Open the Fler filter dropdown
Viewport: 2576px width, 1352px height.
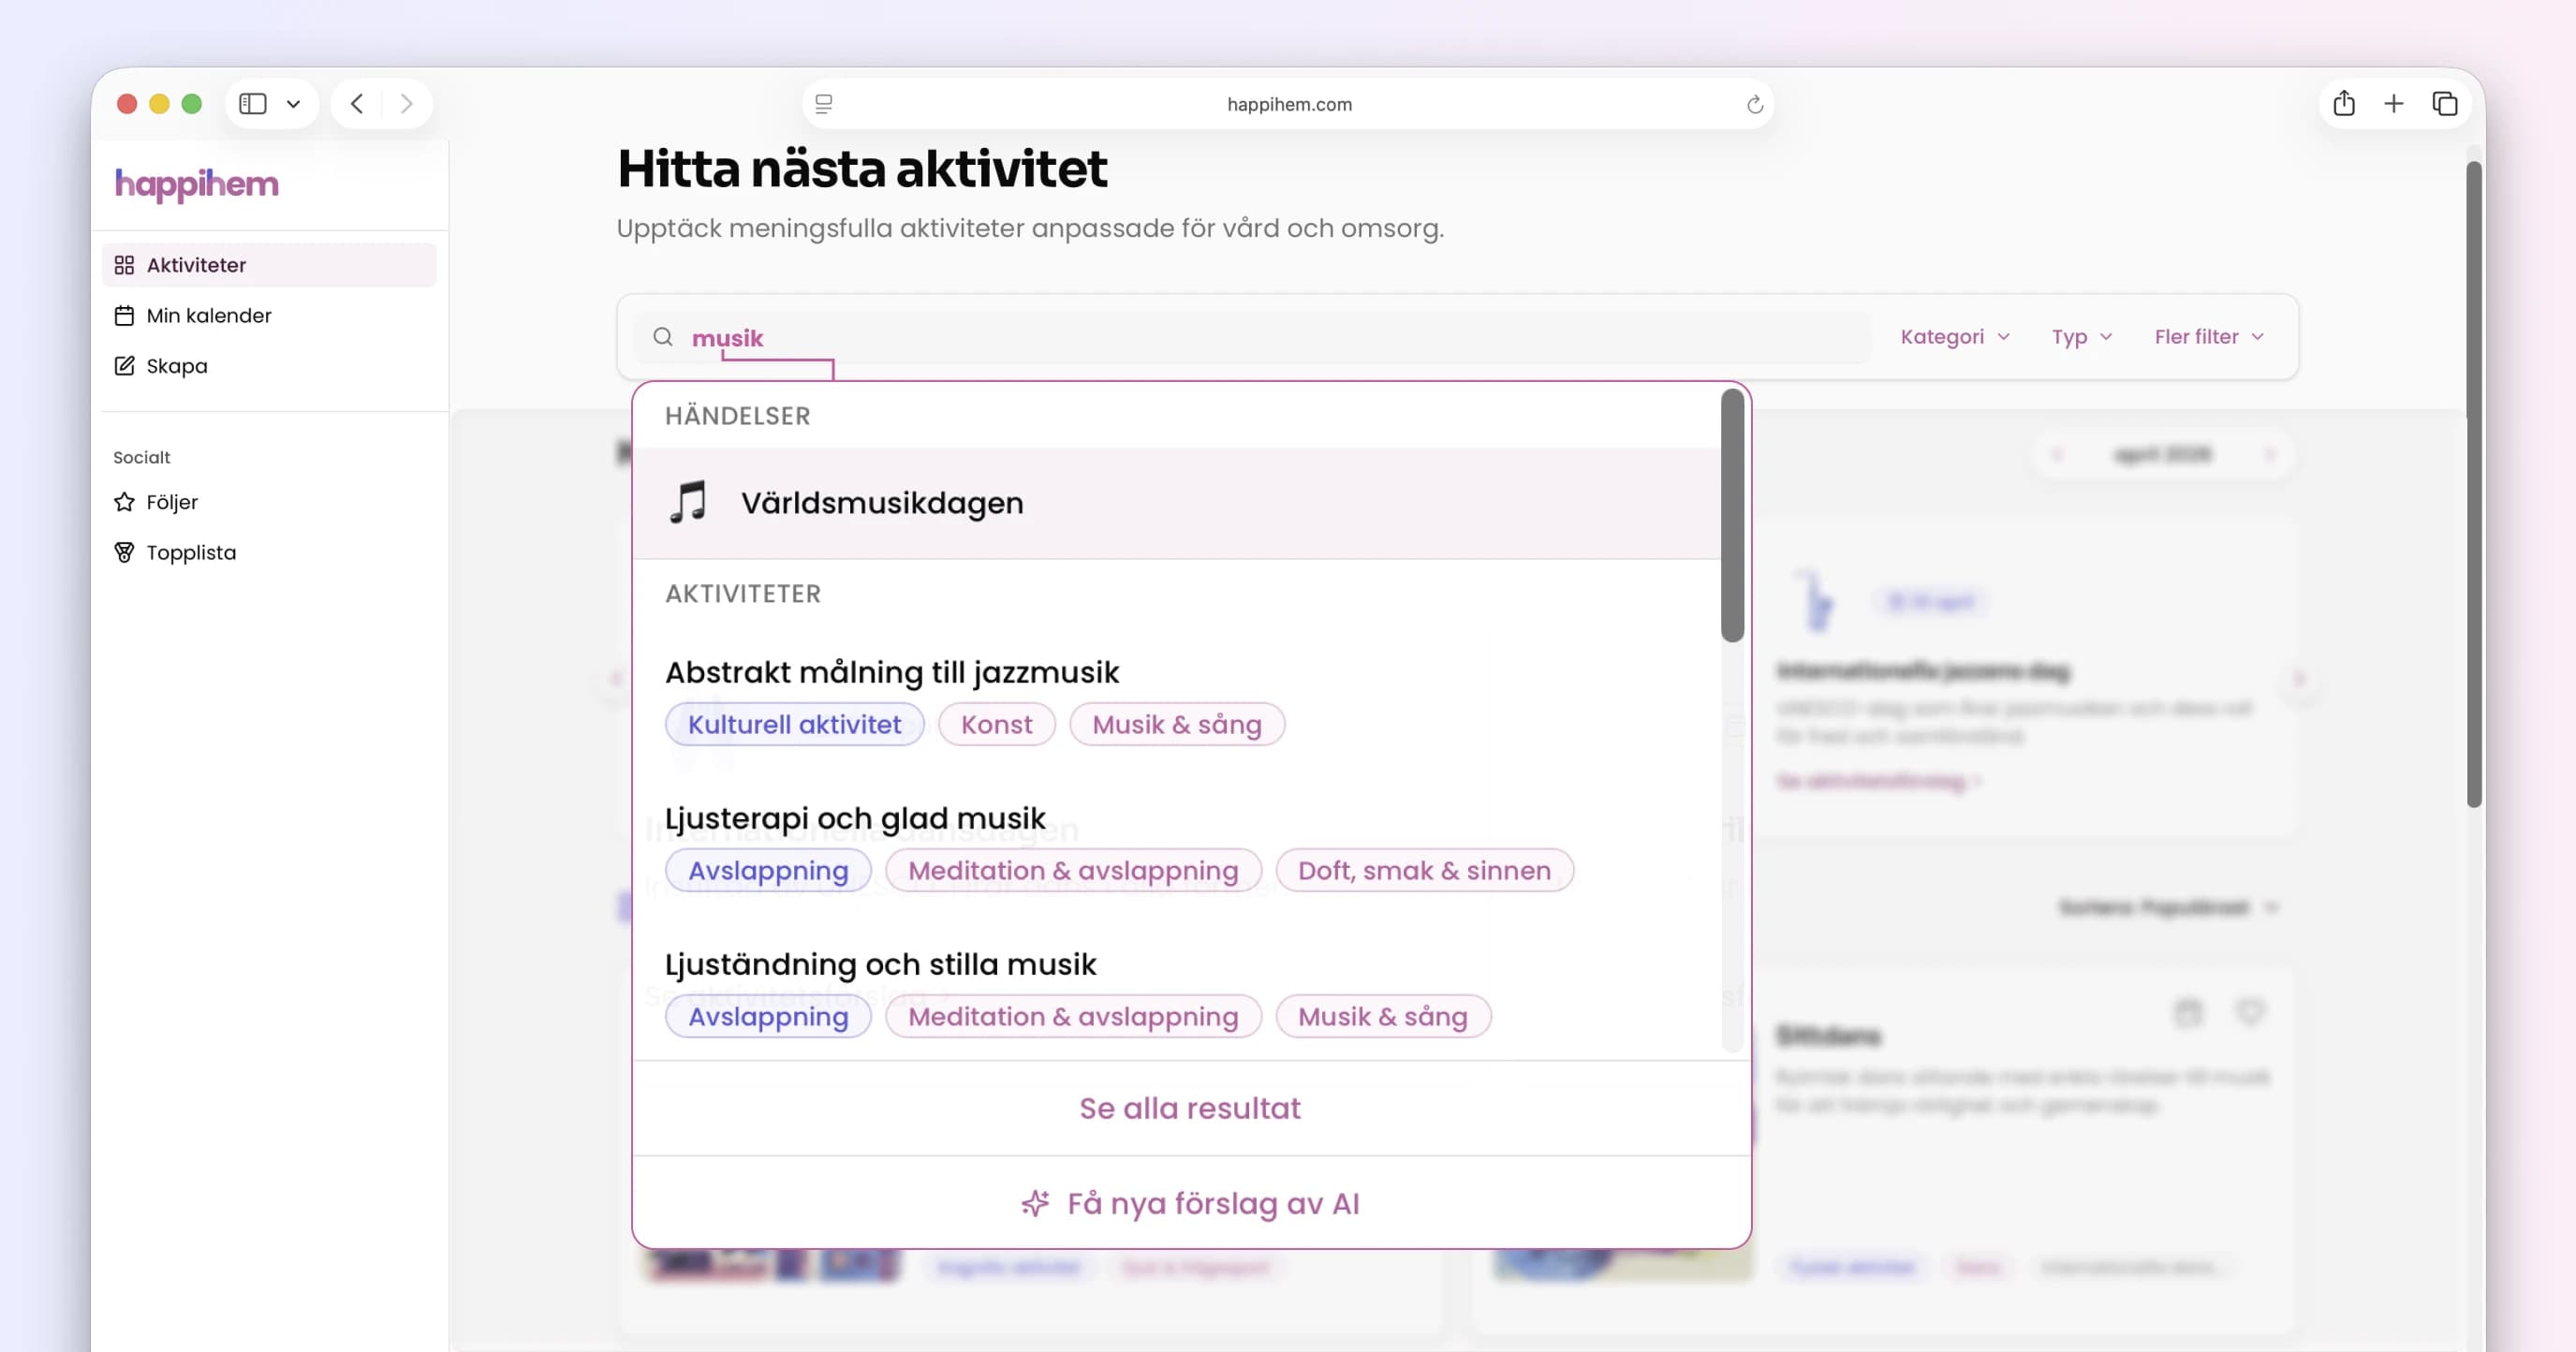pos(2208,337)
